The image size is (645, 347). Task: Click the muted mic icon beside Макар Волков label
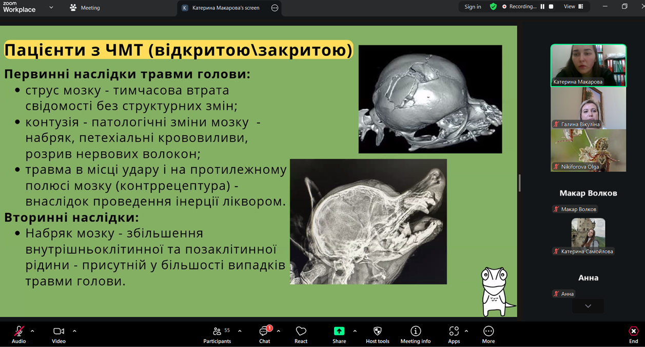556,209
